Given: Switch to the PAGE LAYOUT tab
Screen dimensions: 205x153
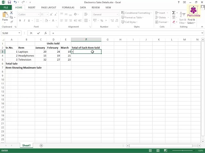Looking at the screenshot, I should pyautogui.click(x=49, y=7).
